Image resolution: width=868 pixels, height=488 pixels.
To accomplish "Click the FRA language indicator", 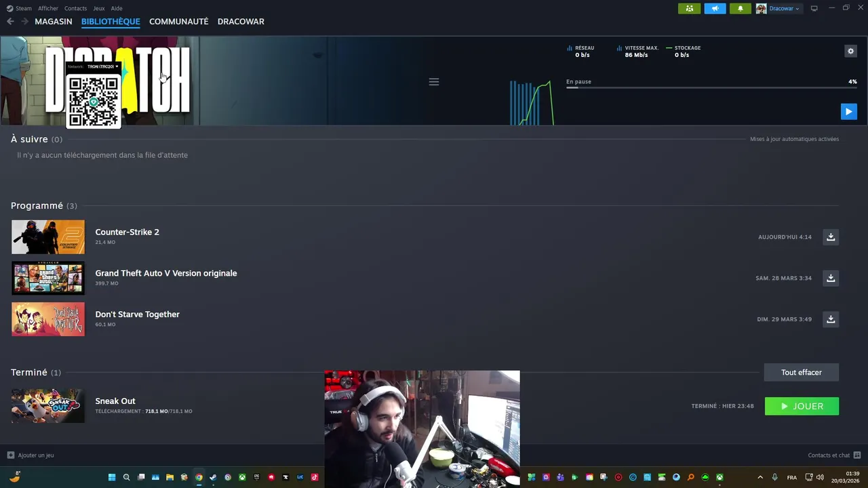I will pos(792,477).
